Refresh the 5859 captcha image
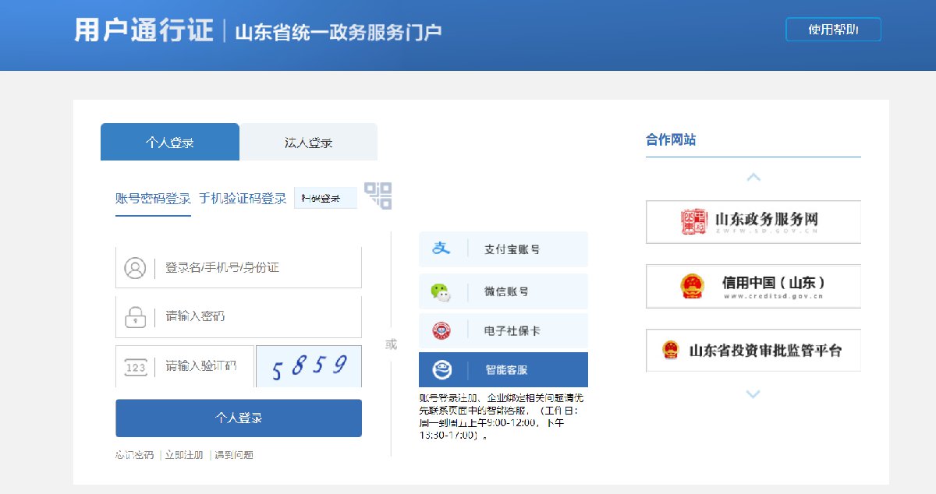The image size is (936, 494). [309, 366]
